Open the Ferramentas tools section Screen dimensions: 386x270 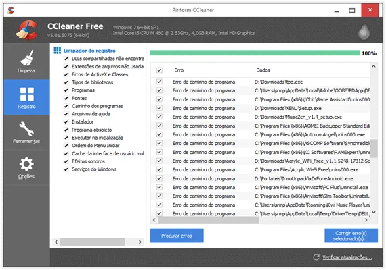point(26,132)
